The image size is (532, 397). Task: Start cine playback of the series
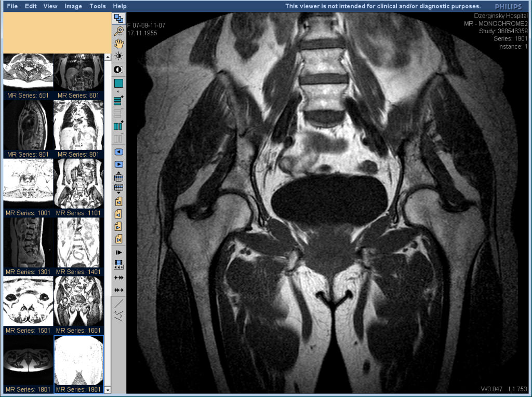118,252
